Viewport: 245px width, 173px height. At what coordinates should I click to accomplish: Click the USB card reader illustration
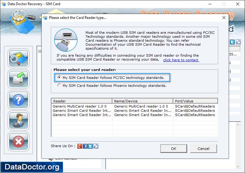(x=66, y=40)
